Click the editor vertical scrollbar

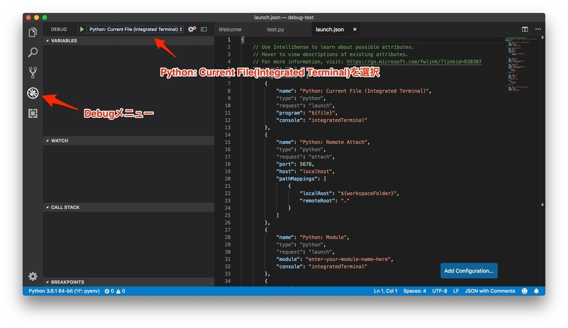point(542,162)
